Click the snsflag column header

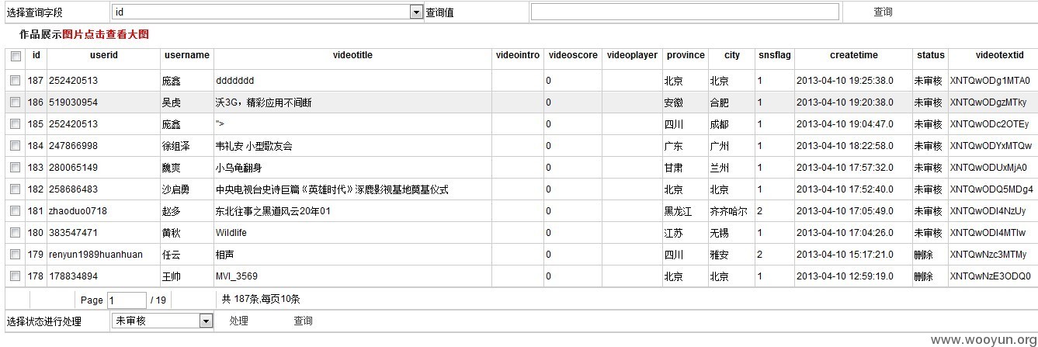775,55
